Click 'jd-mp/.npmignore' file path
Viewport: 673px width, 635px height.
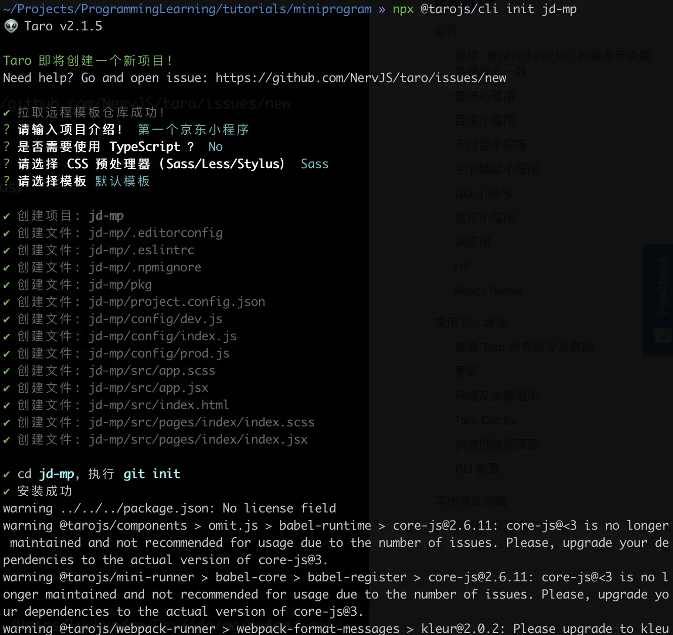tap(145, 267)
